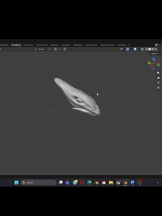Open the Windows Start menu
The image size is (162, 216).
point(17,183)
